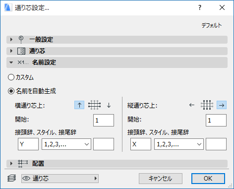Confirm with the OK button
The height and width of the screenshot is (189, 234).
pyautogui.click(x=208, y=179)
